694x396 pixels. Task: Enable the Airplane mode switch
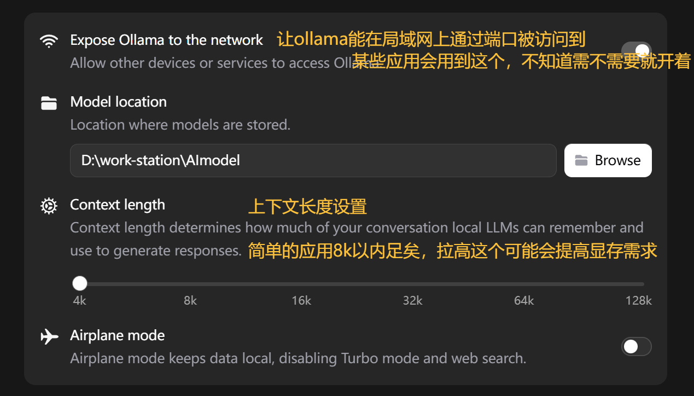click(636, 347)
